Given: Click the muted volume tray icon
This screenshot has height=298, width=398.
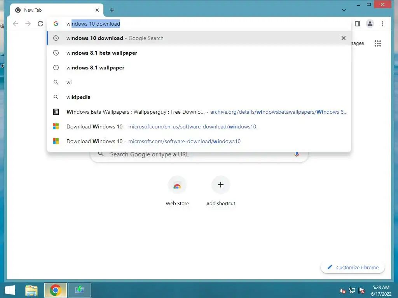Looking at the screenshot, I should pos(343,291).
